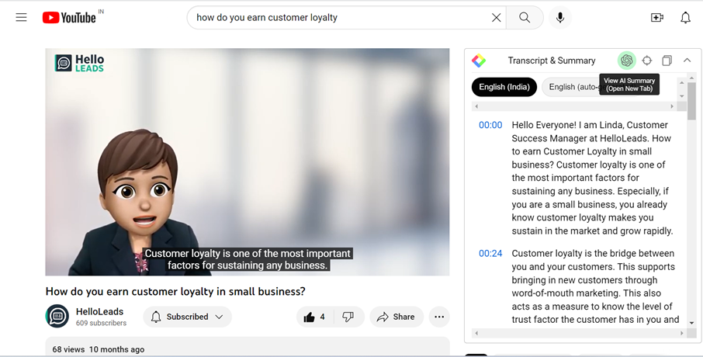Collapse the Transcript & Summary panel

[x=687, y=61]
